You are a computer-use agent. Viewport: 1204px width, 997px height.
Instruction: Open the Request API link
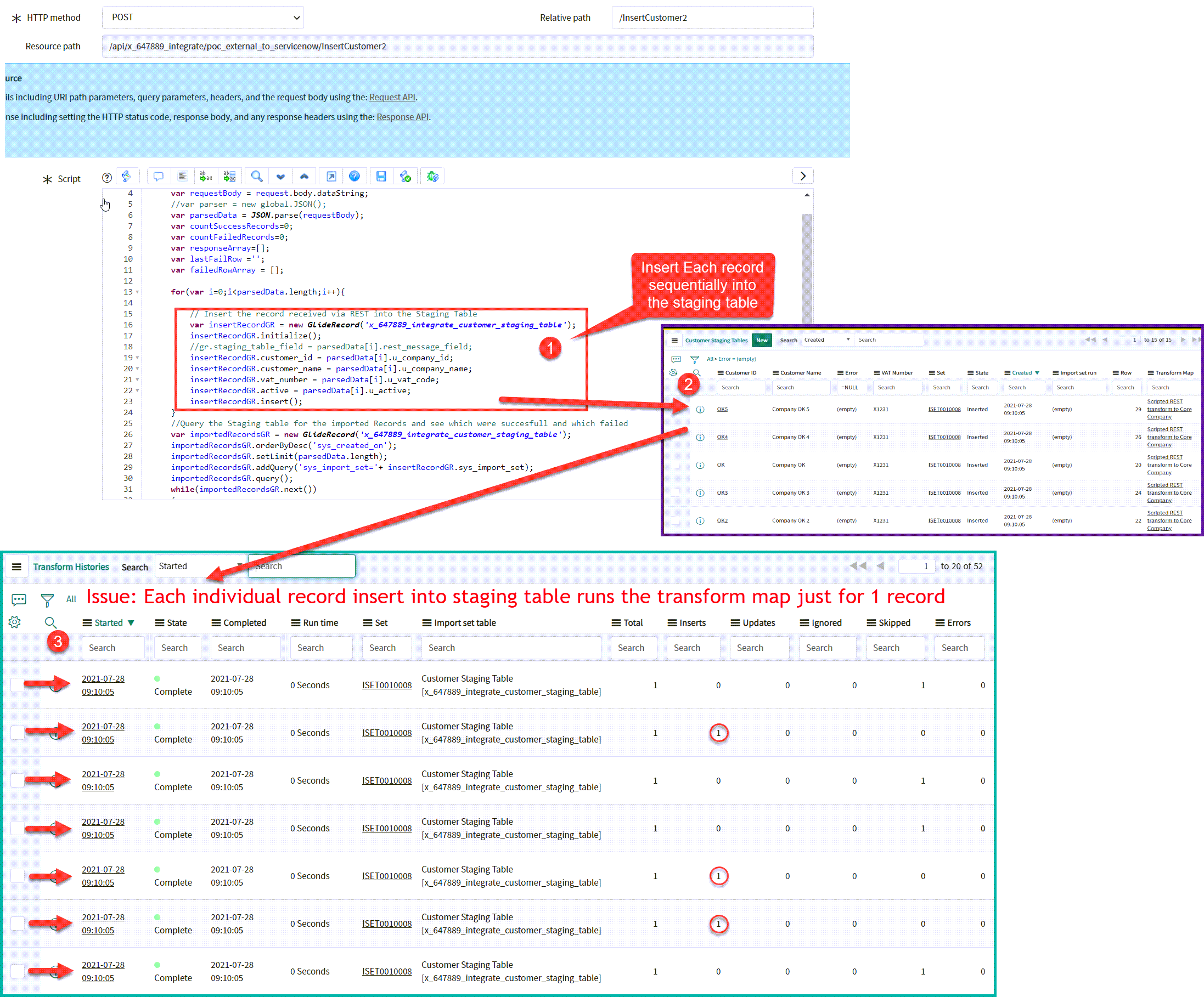click(392, 98)
